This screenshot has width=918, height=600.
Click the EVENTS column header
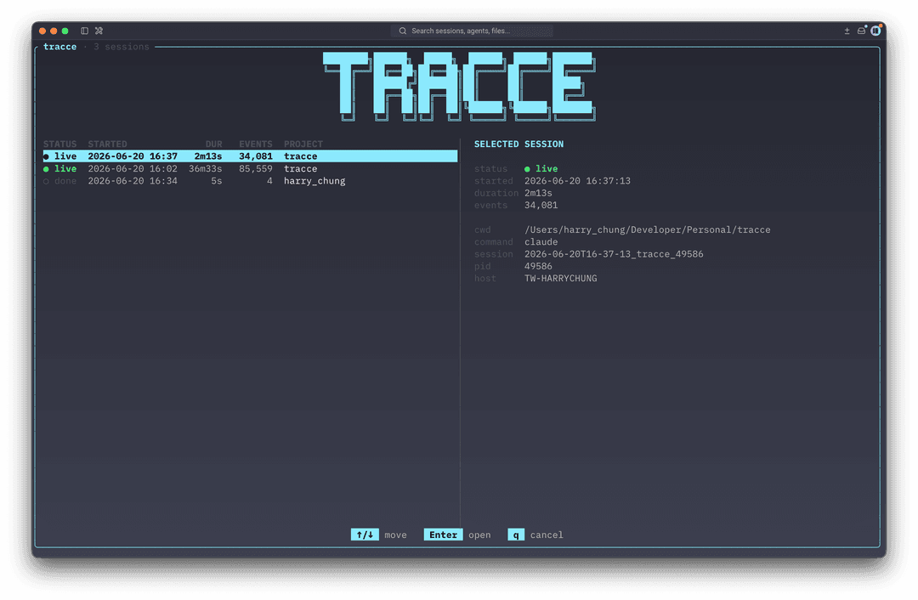point(255,144)
